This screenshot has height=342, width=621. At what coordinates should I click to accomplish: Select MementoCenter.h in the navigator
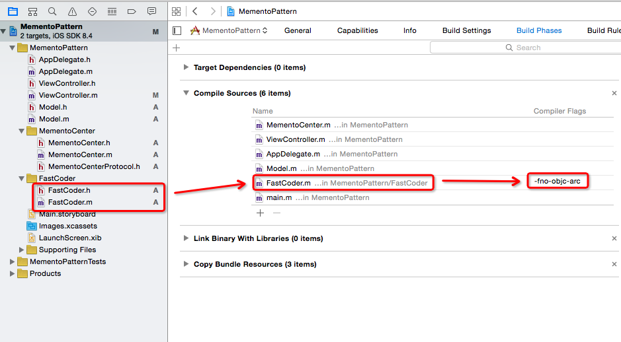(79, 143)
